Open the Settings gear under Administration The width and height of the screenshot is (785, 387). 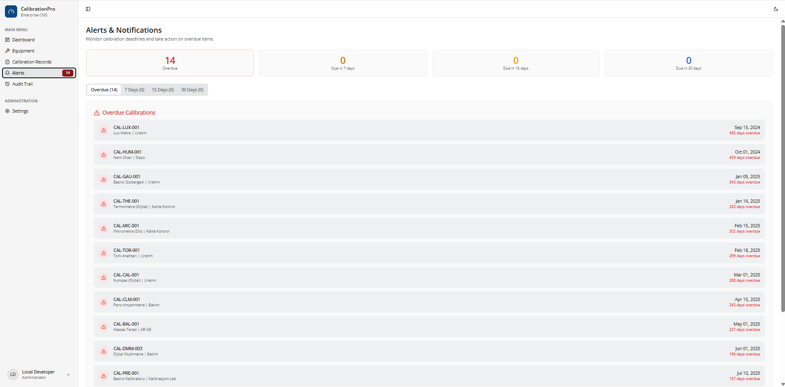(x=7, y=111)
